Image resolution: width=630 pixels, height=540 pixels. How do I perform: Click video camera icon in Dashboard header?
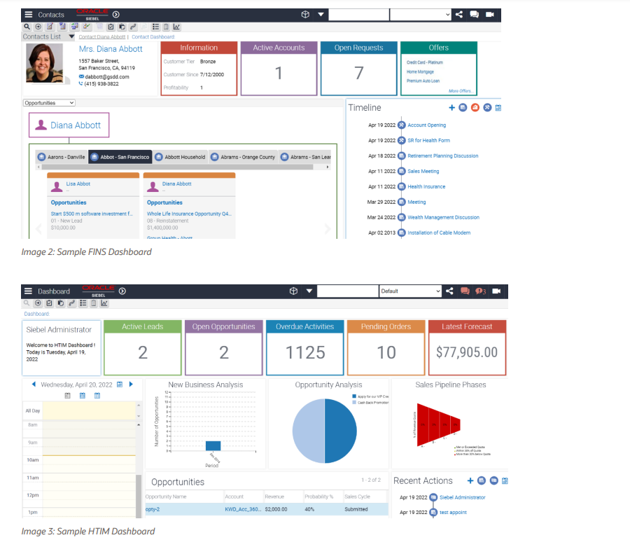(x=496, y=291)
